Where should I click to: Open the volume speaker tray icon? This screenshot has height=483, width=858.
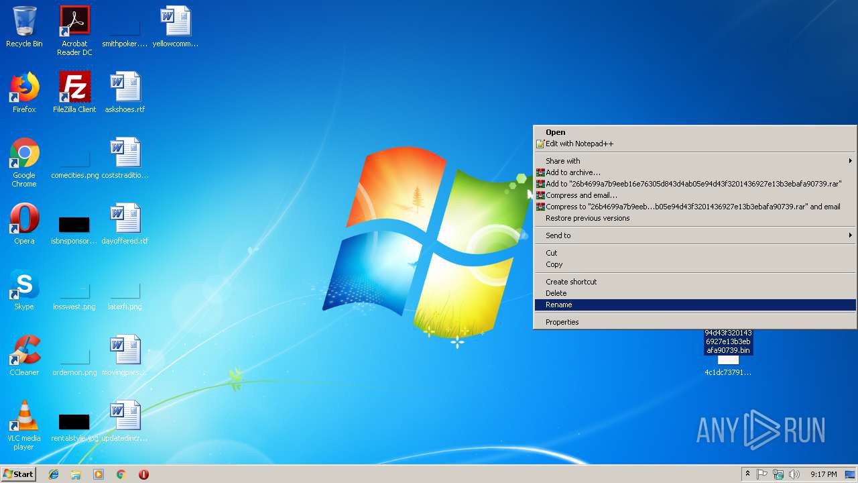pyautogui.click(x=794, y=474)
